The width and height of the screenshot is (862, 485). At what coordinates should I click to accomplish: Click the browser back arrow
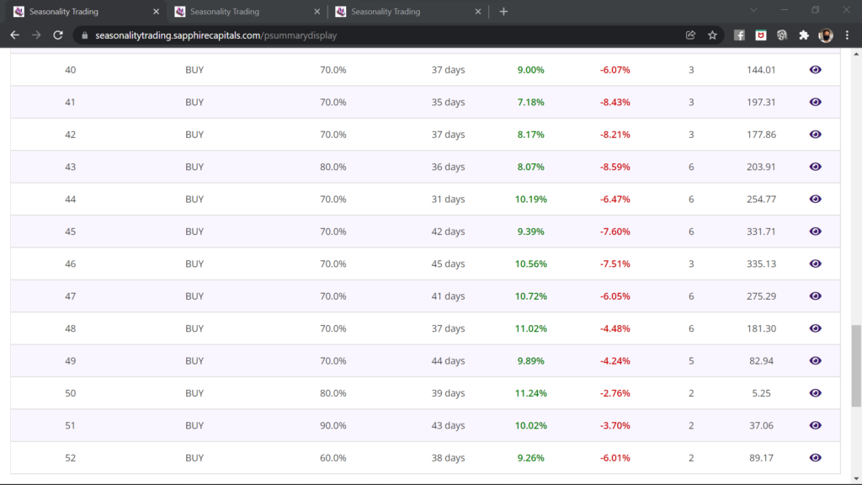(14, 35)
